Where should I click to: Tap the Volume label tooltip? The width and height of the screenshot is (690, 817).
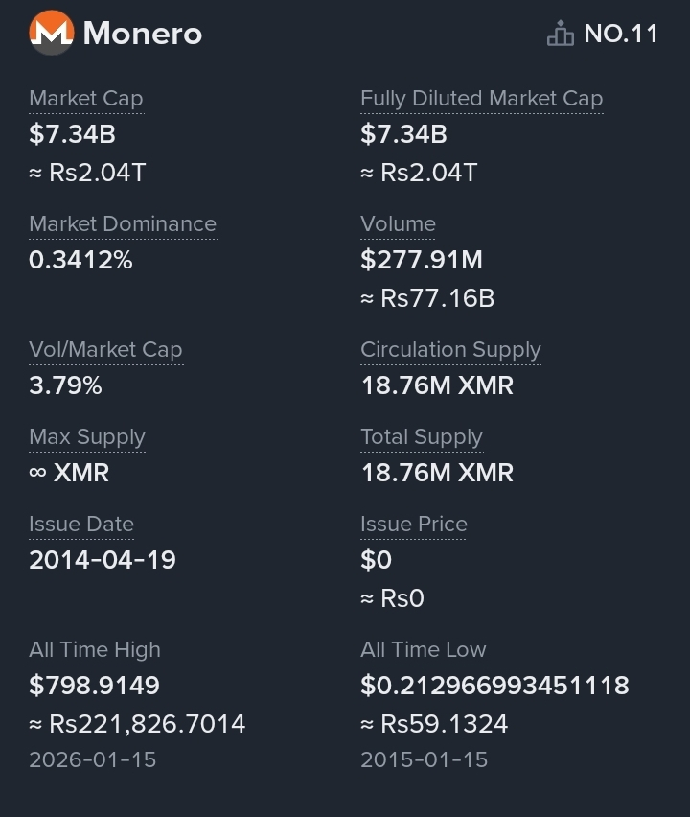398,224
